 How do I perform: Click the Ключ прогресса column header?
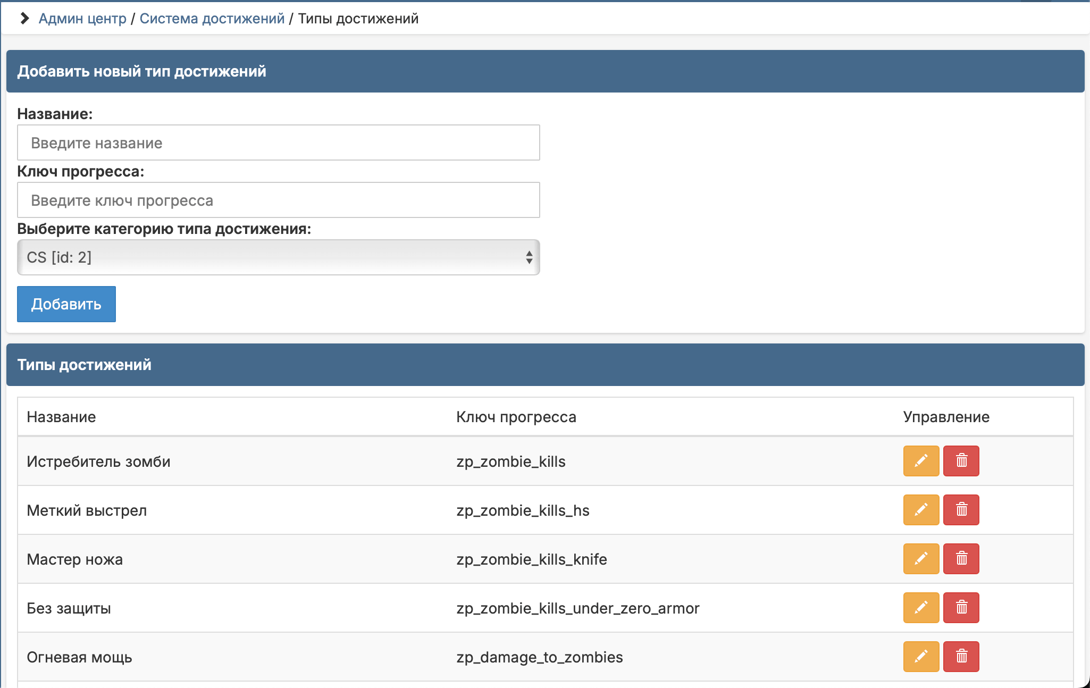click(516, 417)
